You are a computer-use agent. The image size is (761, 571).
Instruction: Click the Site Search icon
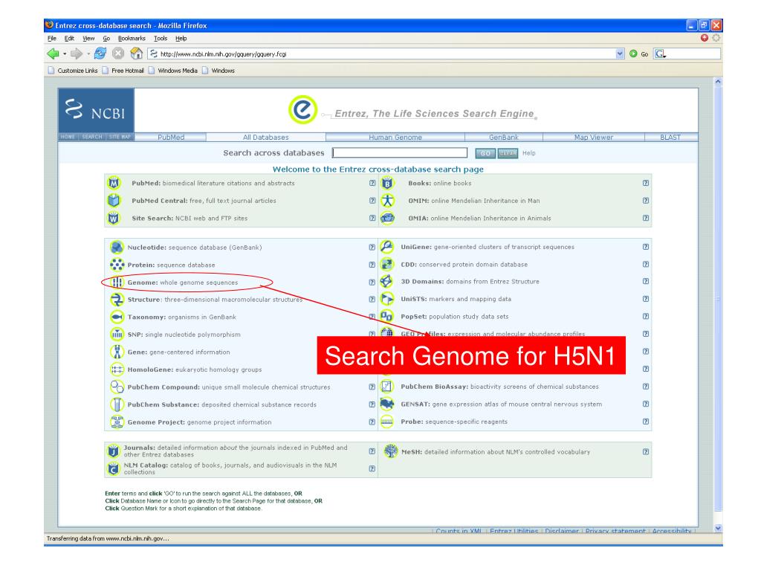point(114,218)
